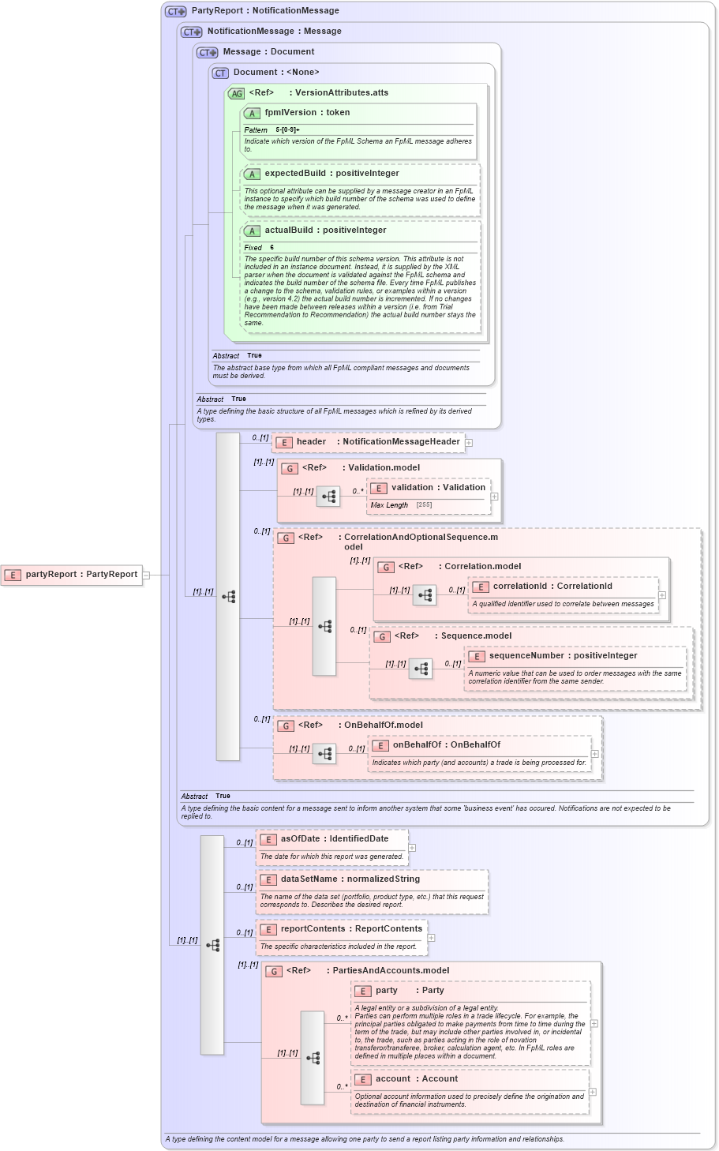Open the actualBuild : positiveInteger label
Image resolution: width=719 pixels, height=1151 pixels.
(325, 231)
